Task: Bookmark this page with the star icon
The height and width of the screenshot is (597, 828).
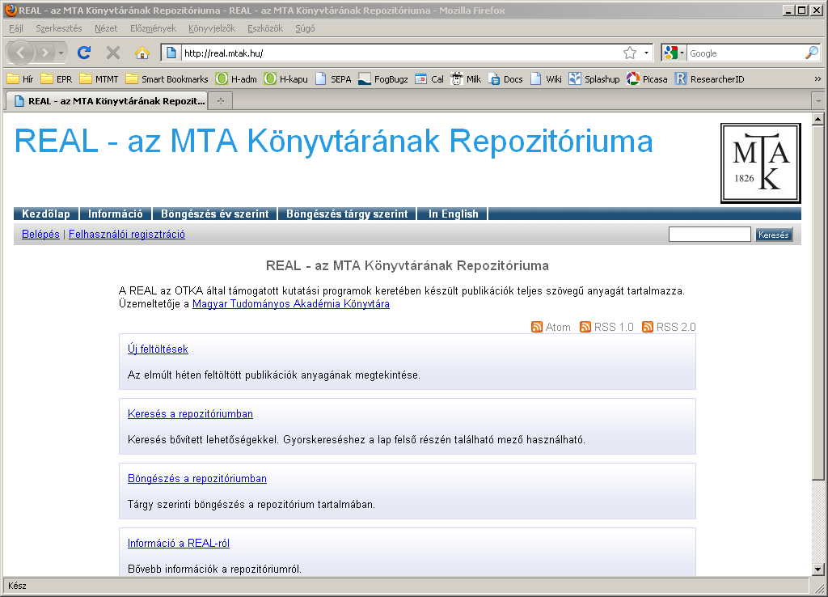Action: [629, 53]
